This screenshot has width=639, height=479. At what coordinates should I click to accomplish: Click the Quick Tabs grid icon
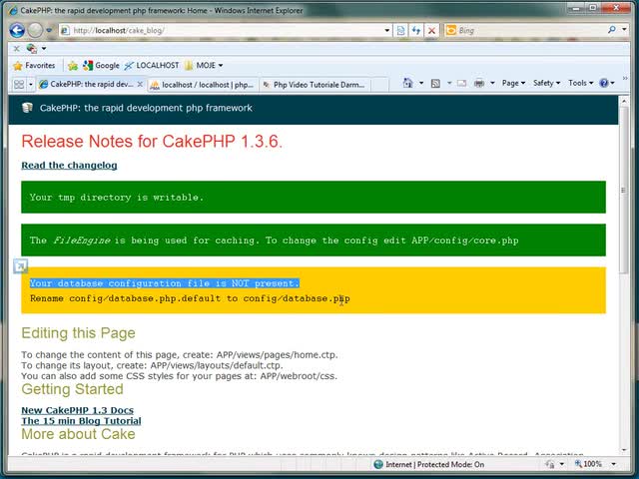pyautogui.click(x=19, y=84)
